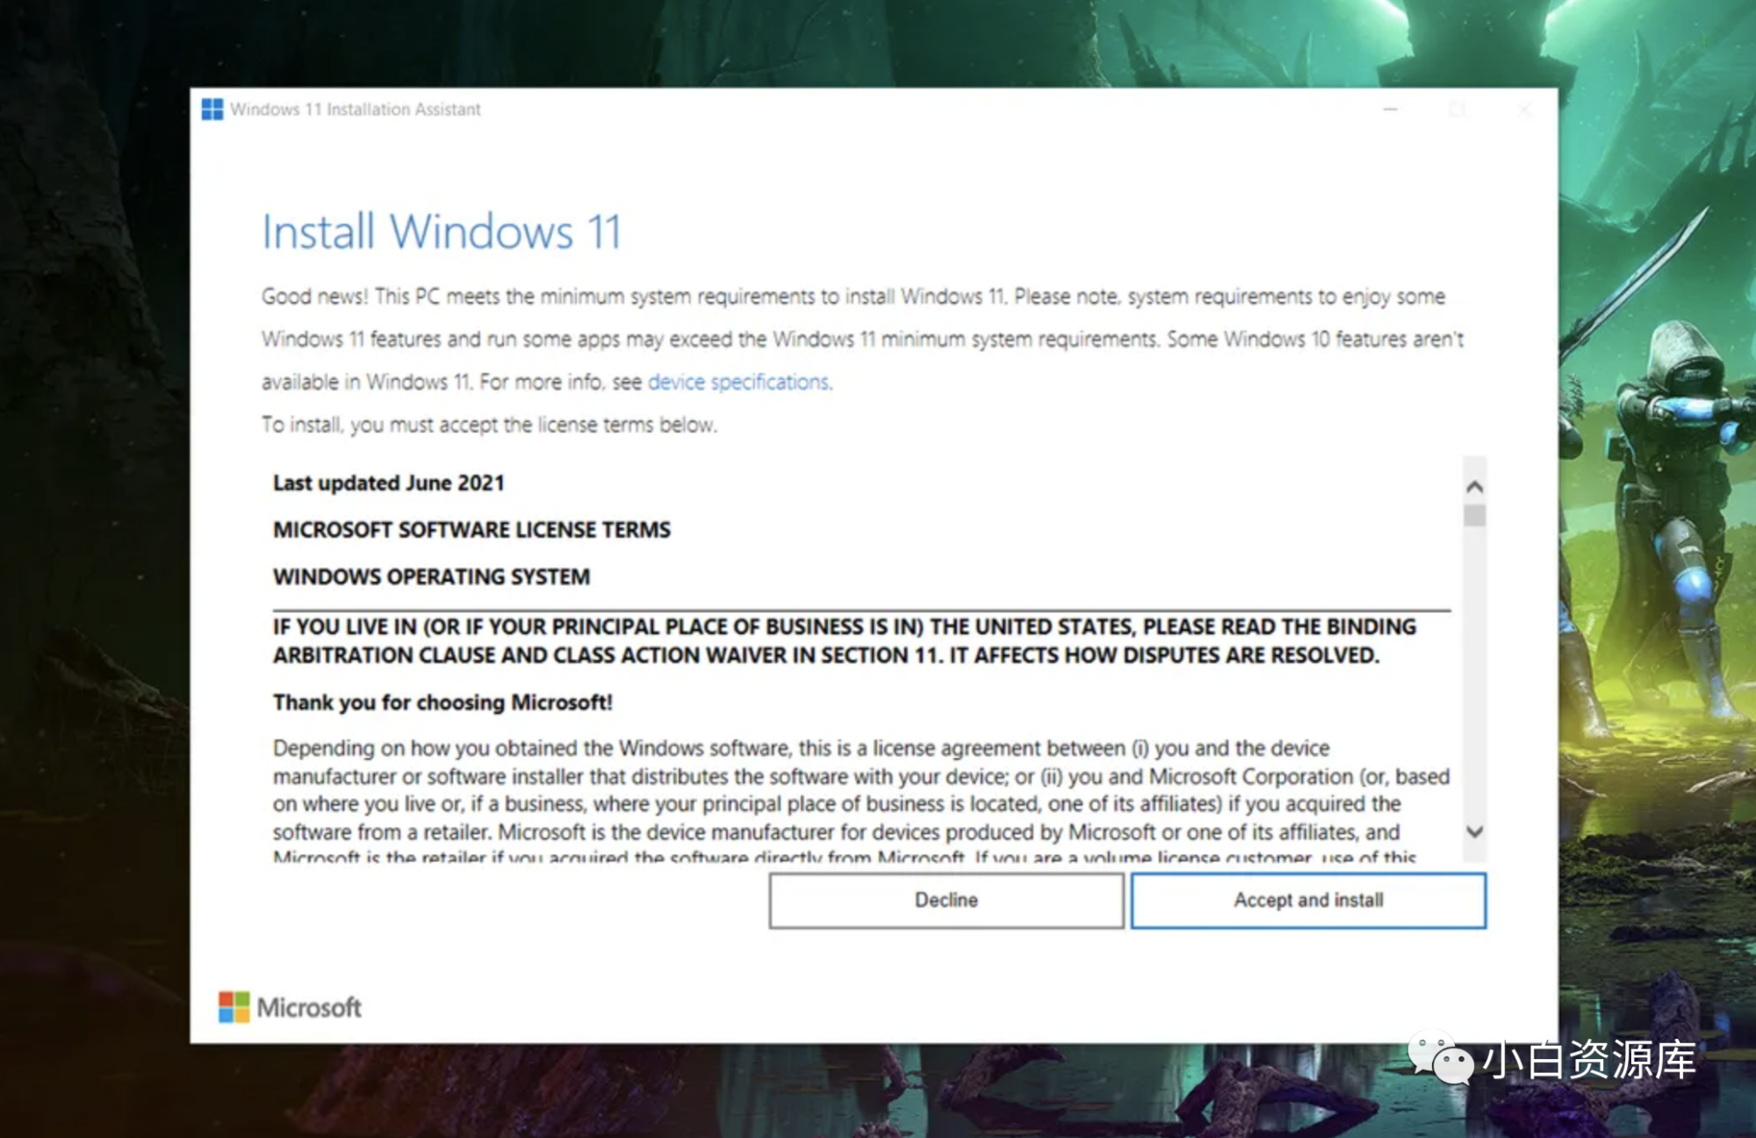Click the 'Install Windows 11' heading
The image size is (1756, 1138).
coord(442,233)
